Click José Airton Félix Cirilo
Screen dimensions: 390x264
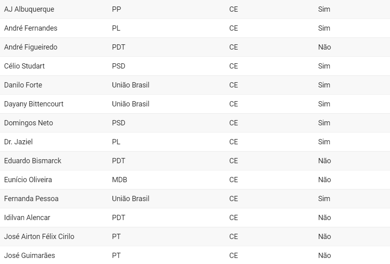coord(39,237)
